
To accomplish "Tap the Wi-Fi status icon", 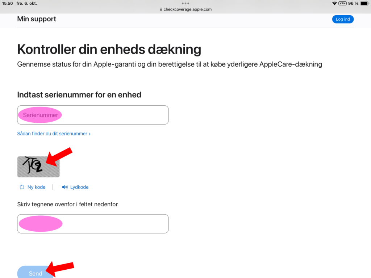I will coord(334,3).
